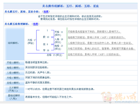Click the character 学 16 in the diagram
Screen dimensions: 140x104
pyautogui.click(x=46, y=50)
